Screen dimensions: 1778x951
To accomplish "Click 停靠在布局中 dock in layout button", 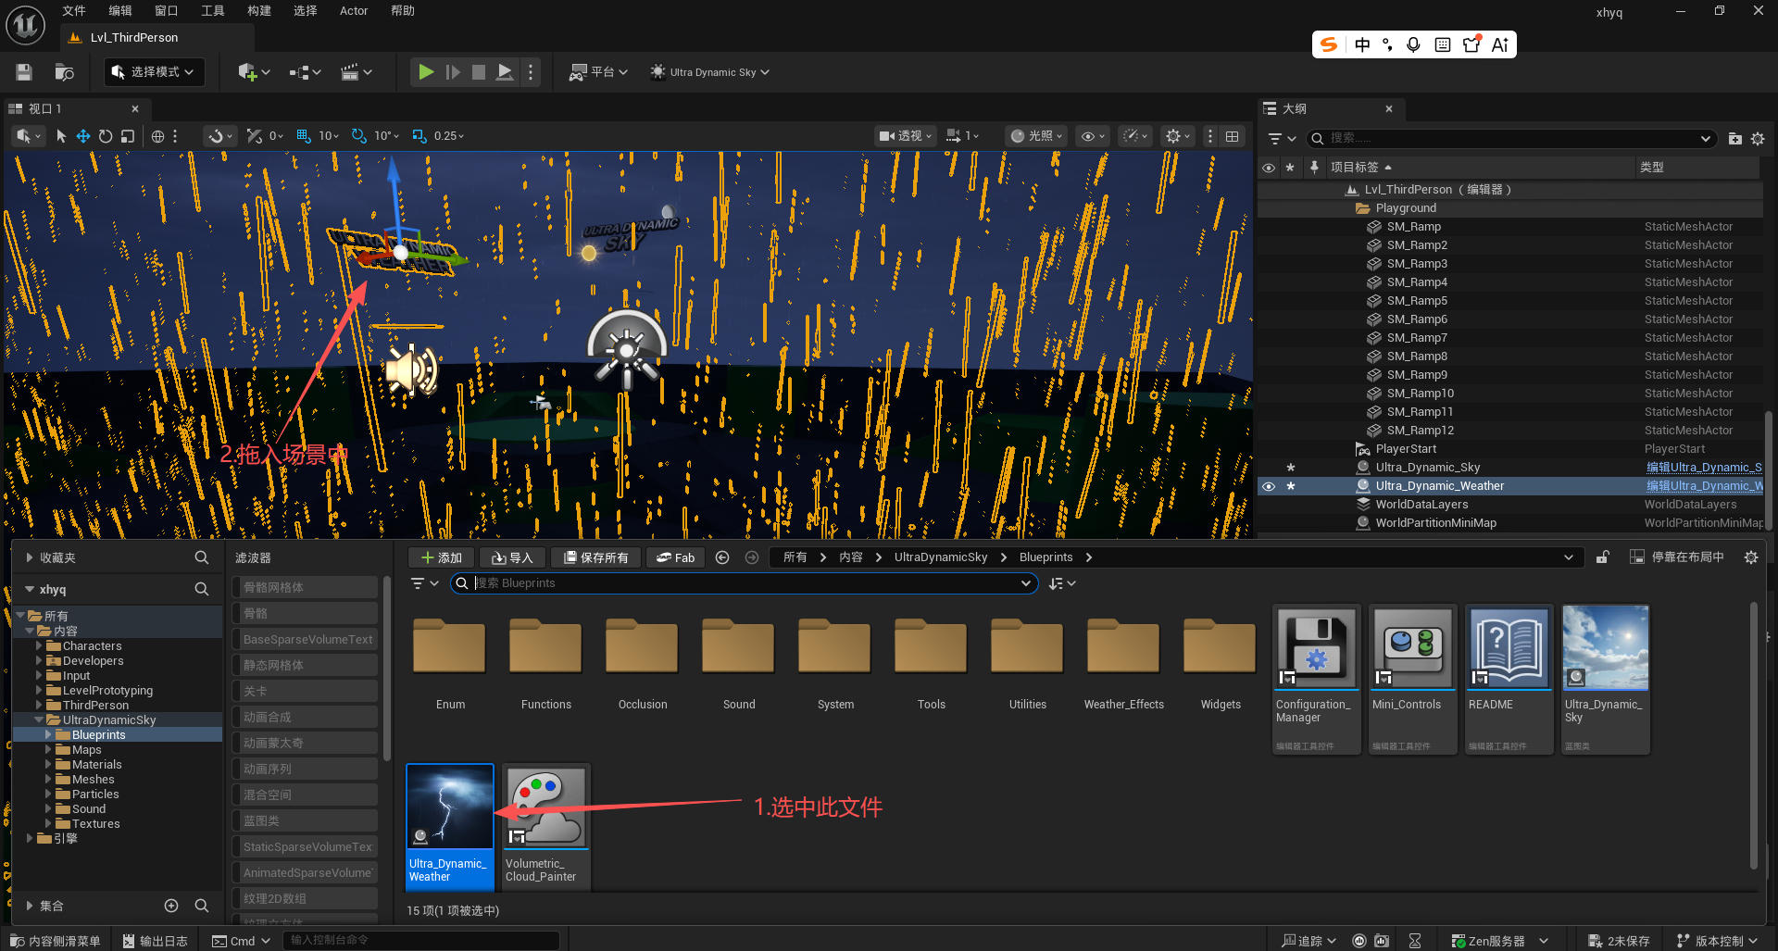I will coord(1677,557).
